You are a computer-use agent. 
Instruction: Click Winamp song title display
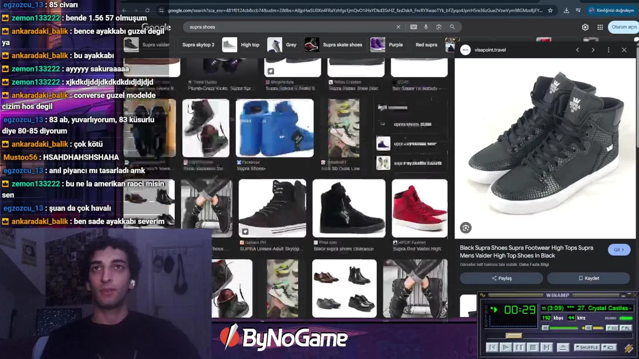587,308
